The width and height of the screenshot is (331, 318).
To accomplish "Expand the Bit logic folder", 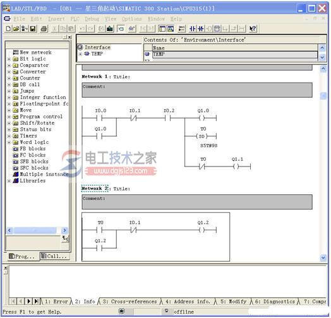I will tap(9, 59).
